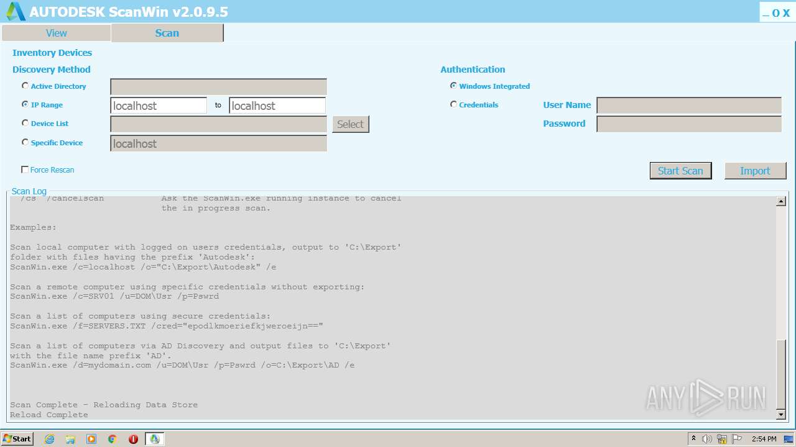
Task: Open Internet Explorer from taskbar
Action: click(50, 439)
